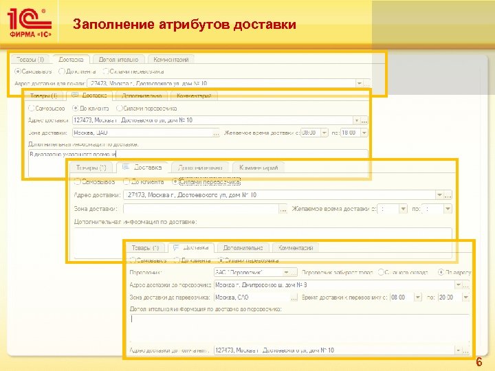This screenshot has width=495, height=371.
Task: Expand the 20:00 carrier time dropdown
Action: [465, 297]
